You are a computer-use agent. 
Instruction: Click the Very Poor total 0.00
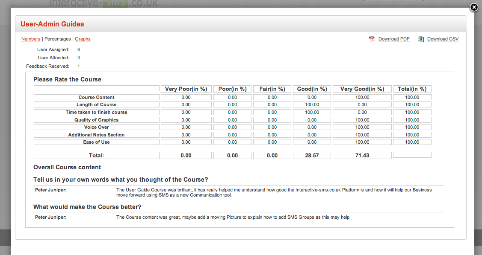(186, 155)
